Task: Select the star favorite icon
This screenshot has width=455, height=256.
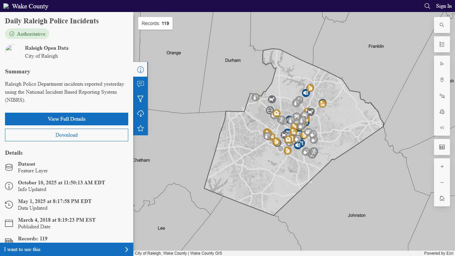Action: click(140, 128)
